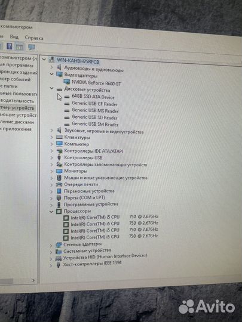
Task: Click the Контроллеры запоминающих устройств icon
Action: click(59, 164)
